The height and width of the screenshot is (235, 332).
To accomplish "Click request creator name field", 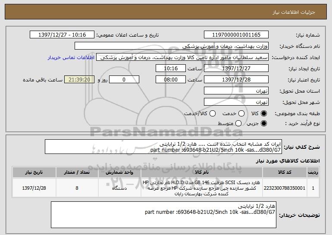I will (182, 57).
